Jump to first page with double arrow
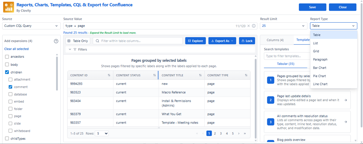363x144 pixels. coord(197,133)
